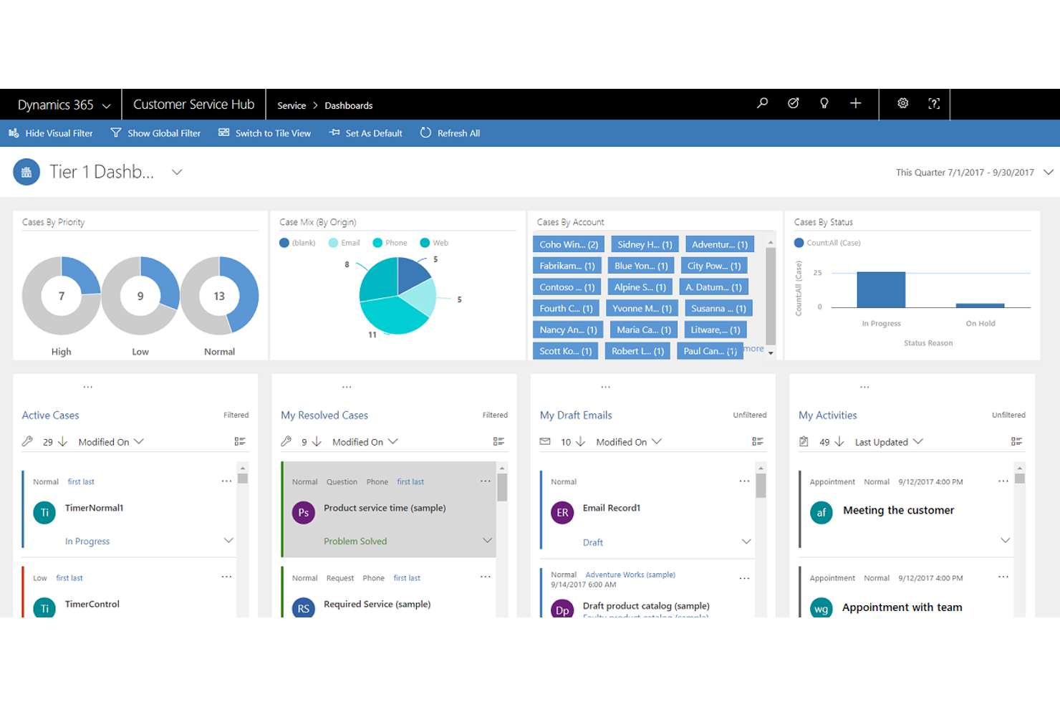Viewport: 1060px width, 707px height.
Task: Click the more link in Cases By Account
Action: [x=753, y=349]
